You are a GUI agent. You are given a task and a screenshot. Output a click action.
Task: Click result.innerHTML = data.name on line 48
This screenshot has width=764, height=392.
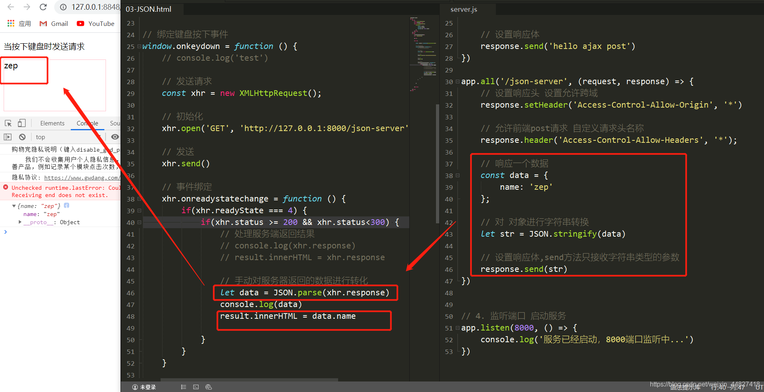[288, 316]
